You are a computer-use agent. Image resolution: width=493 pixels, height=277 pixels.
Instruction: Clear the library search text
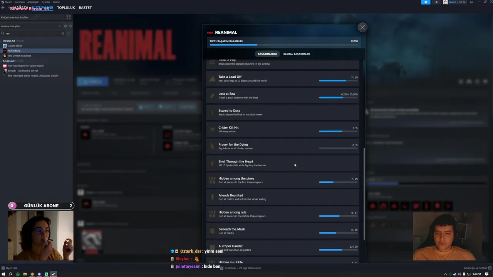click(63, 33)
